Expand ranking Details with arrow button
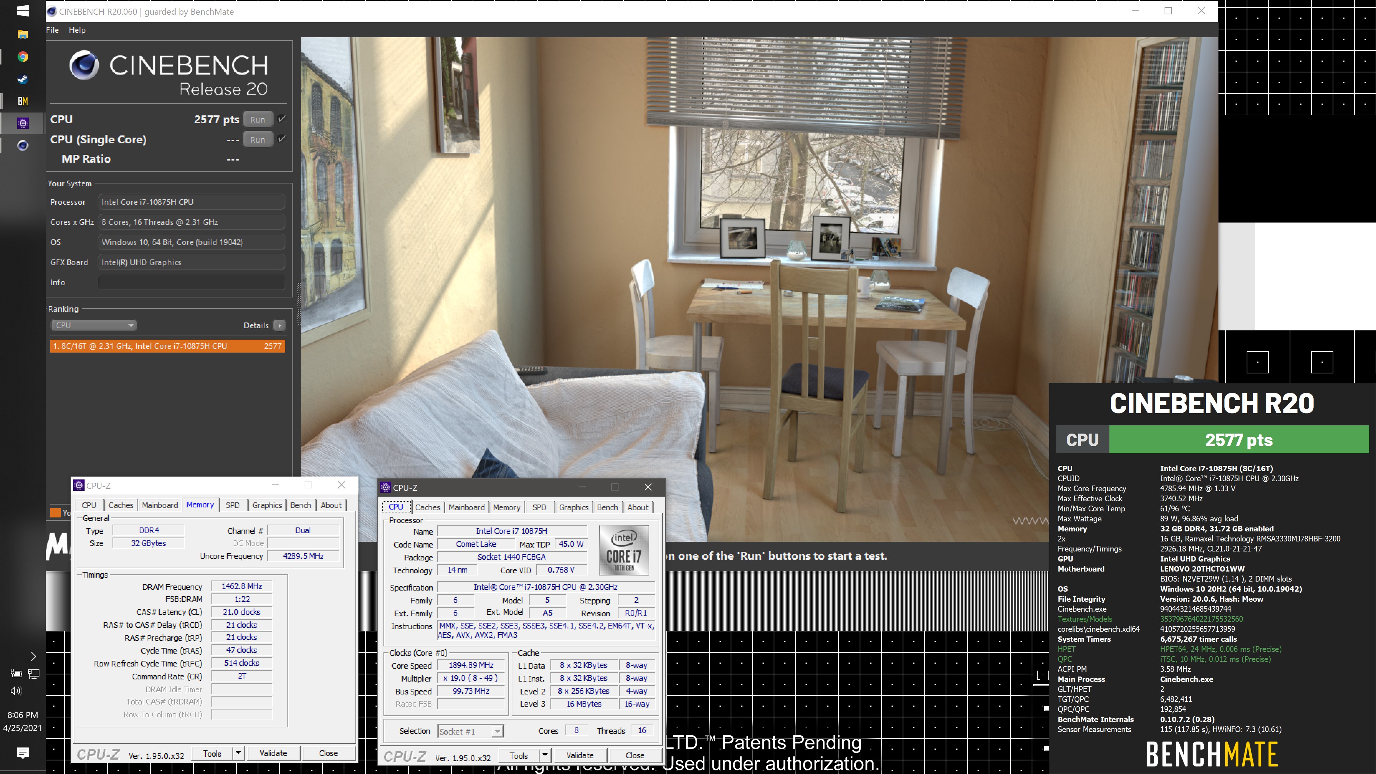The width and height of the screenshot is (1376, 774). [x=279, y=325]
